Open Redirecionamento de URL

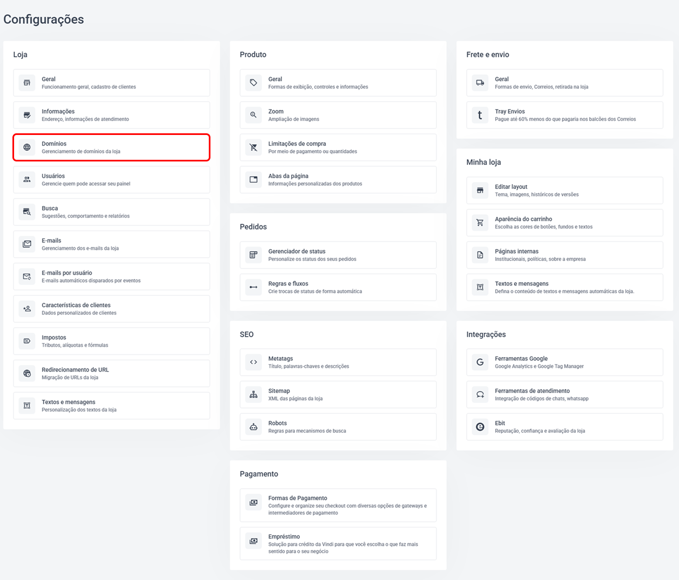click(111, 373)
